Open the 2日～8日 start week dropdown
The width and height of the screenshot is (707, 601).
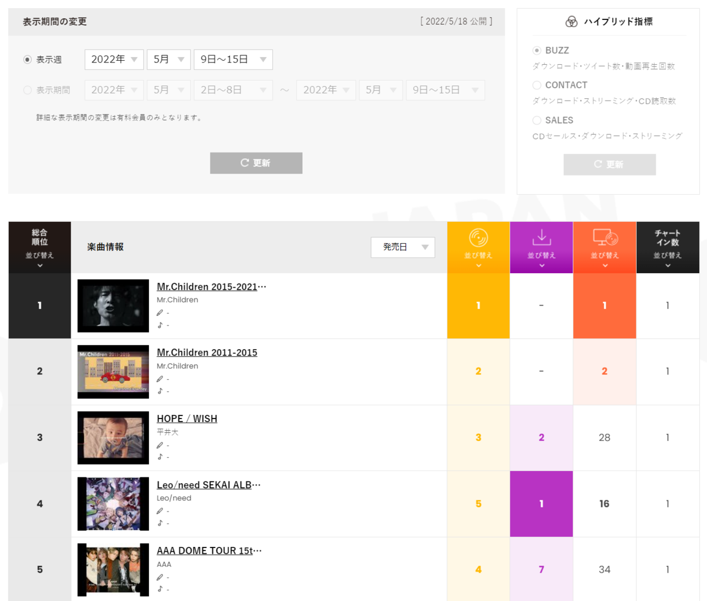233,90
